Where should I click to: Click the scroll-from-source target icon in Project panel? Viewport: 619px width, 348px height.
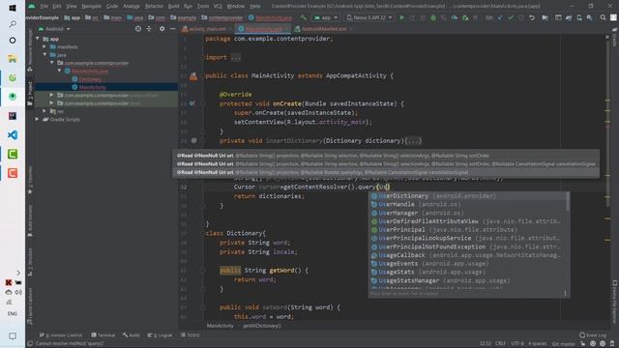(x=138, y=29)
